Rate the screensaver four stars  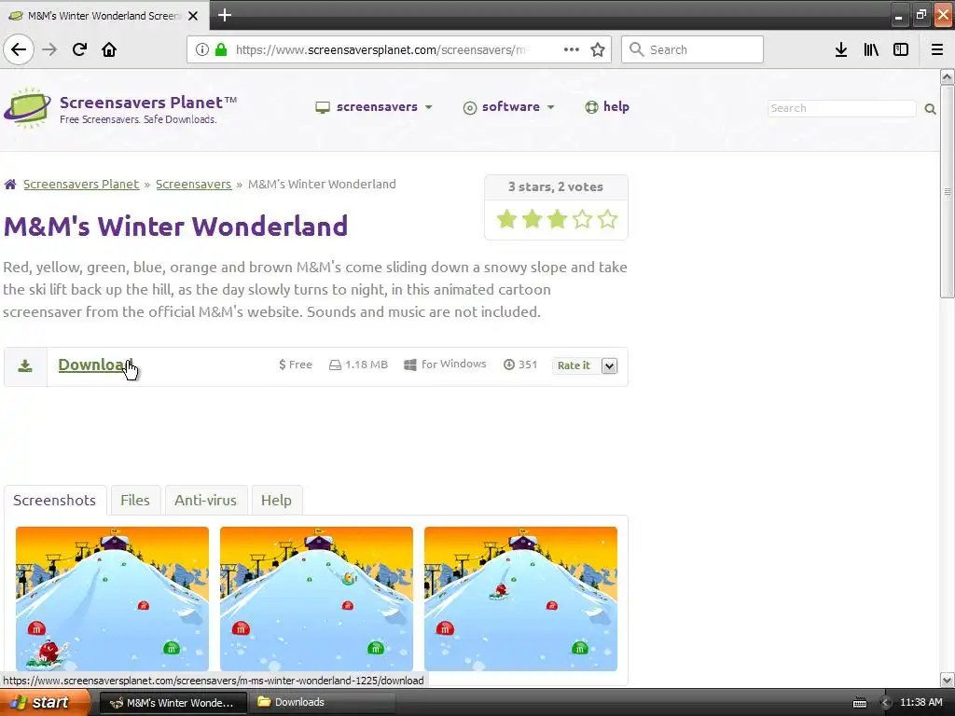click(x=583, y=218)
